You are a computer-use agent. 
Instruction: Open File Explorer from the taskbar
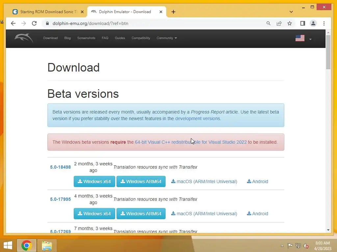coord(47,245)
